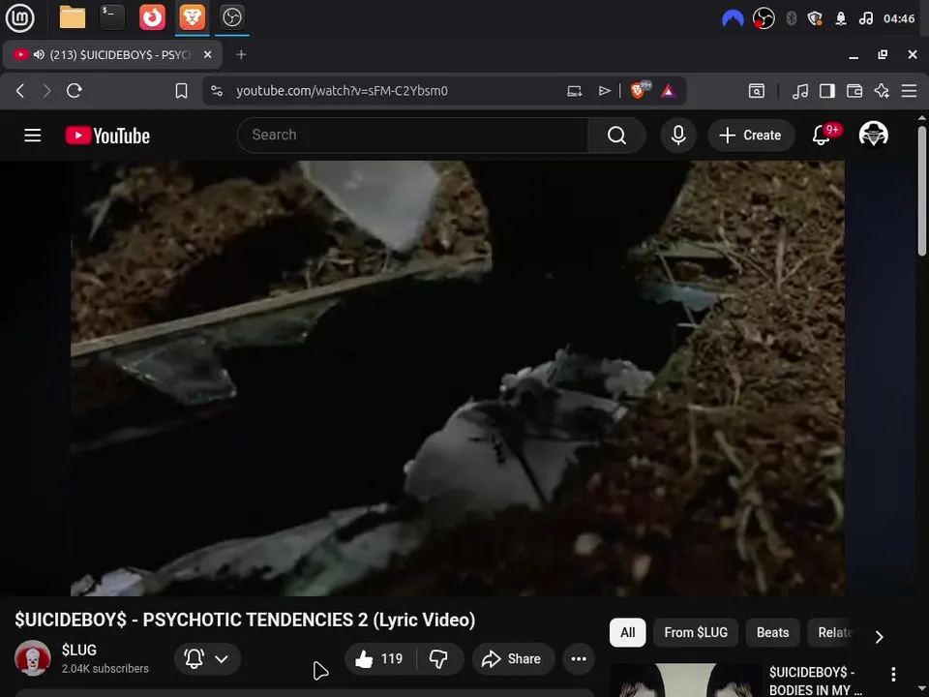The height and width of the screenshot is (697, 929).
Task: Open the Brave main hamburger menu
Action: pyautogui.click(x=909, y=91)
